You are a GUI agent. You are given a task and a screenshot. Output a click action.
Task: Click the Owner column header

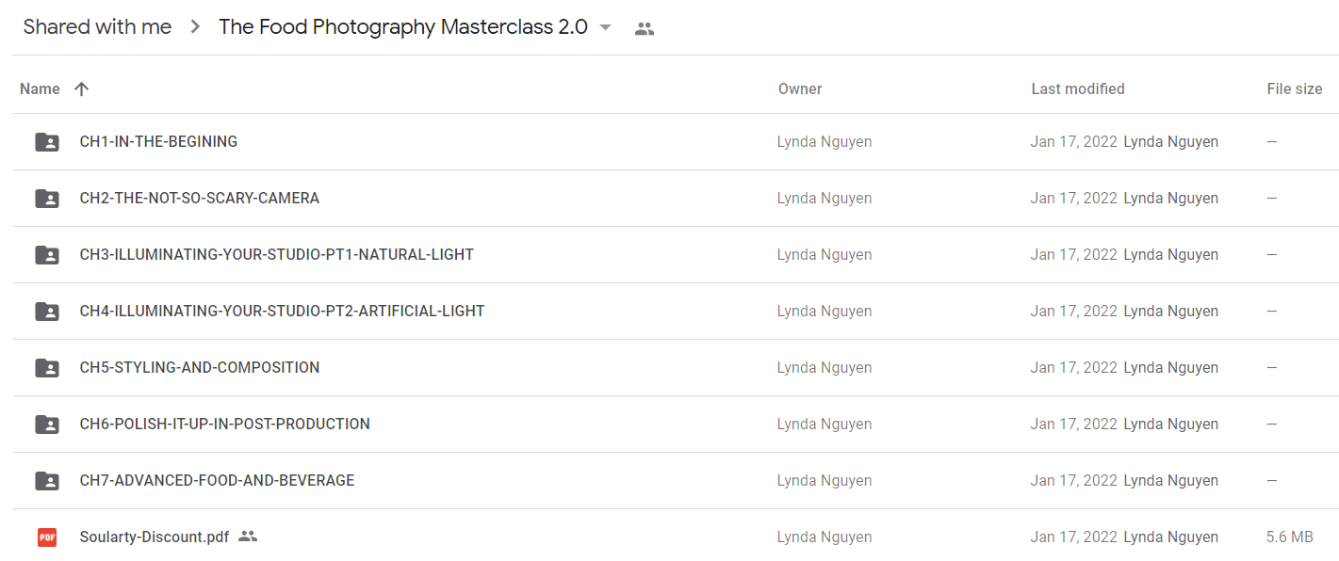[800, 88]
